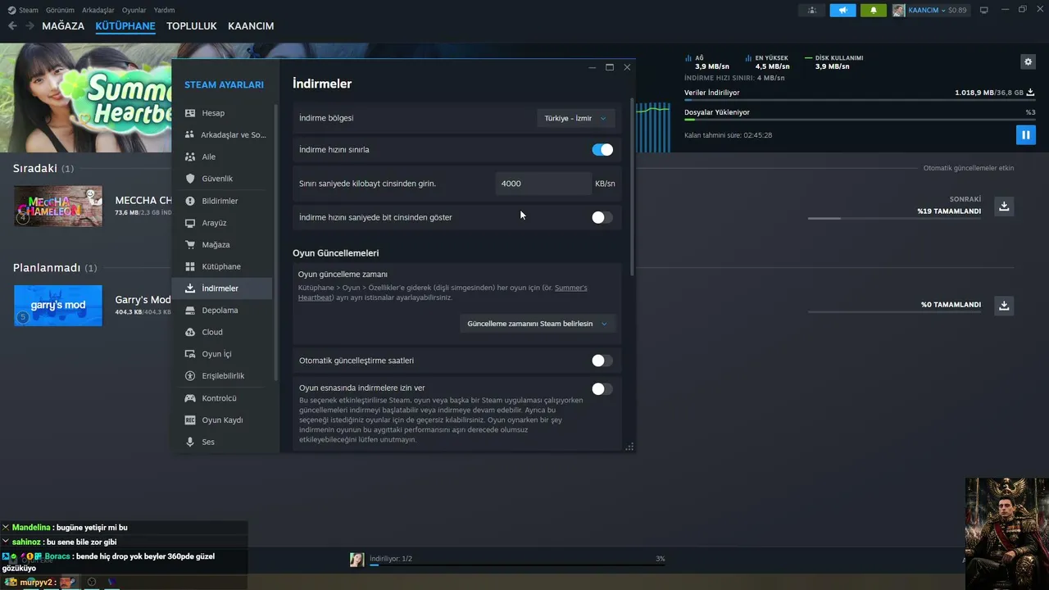
Task: Click the Oyun Güncellemeleri heading
Action: pyautogui.click(x=336, y=253)
